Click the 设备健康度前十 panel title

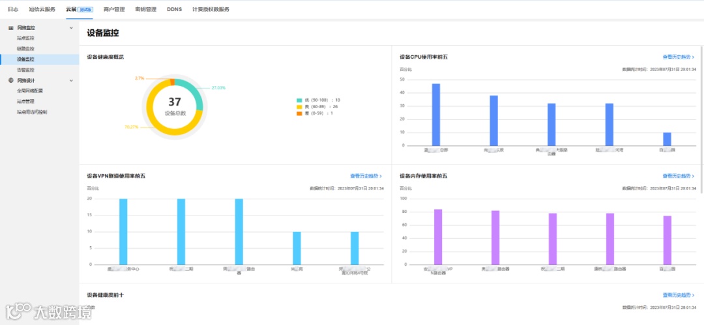tap(106, 295)
